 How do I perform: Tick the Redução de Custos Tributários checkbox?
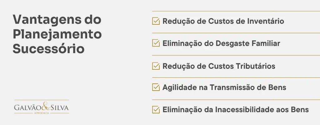click(156, 66)
